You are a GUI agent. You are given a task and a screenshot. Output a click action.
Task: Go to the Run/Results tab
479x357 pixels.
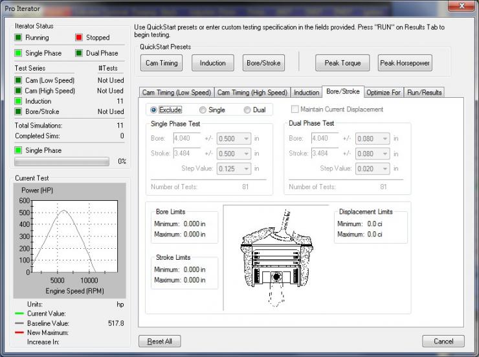coord(425,92)
